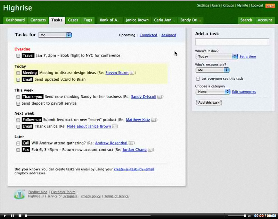Open the Sandy Dri... tab

(x=190, y=20)
